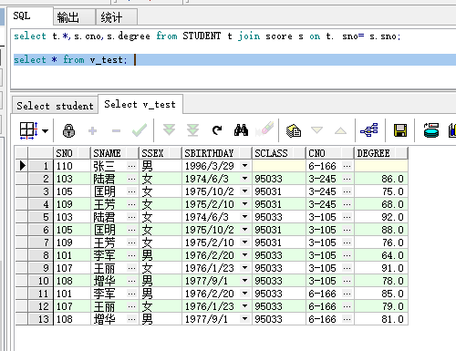Click the delete record minus icon
This screenshot has height=351, width=456.
(116, 131)
